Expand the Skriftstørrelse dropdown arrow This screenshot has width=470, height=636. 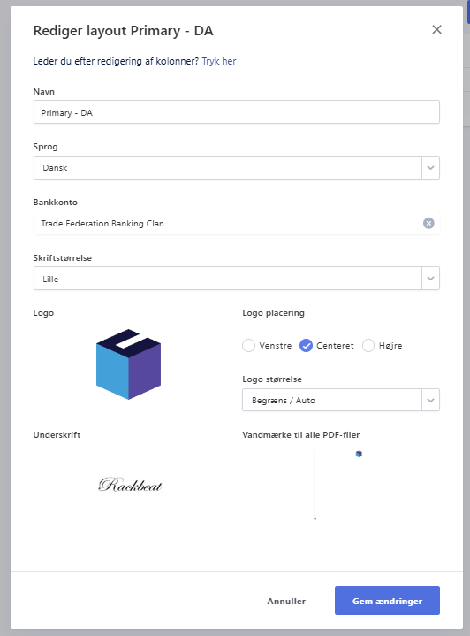tap(431, 279)
